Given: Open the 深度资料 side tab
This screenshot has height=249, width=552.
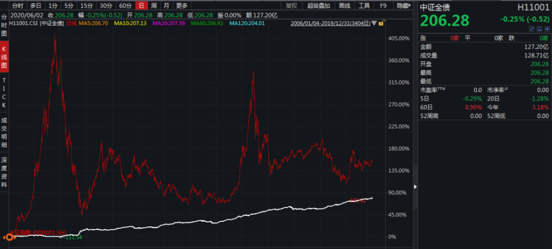Looking at the screenshot, I should tap(4, 173).
